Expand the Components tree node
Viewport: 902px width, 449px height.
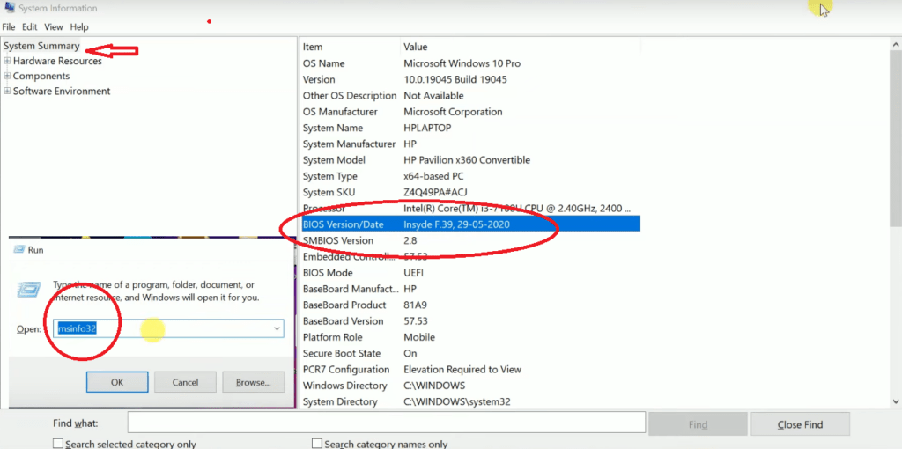(7, 76)
